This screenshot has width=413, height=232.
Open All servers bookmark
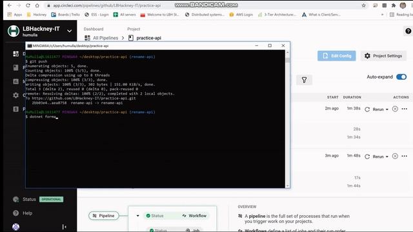pyautogui.click(x=125, y=14)
